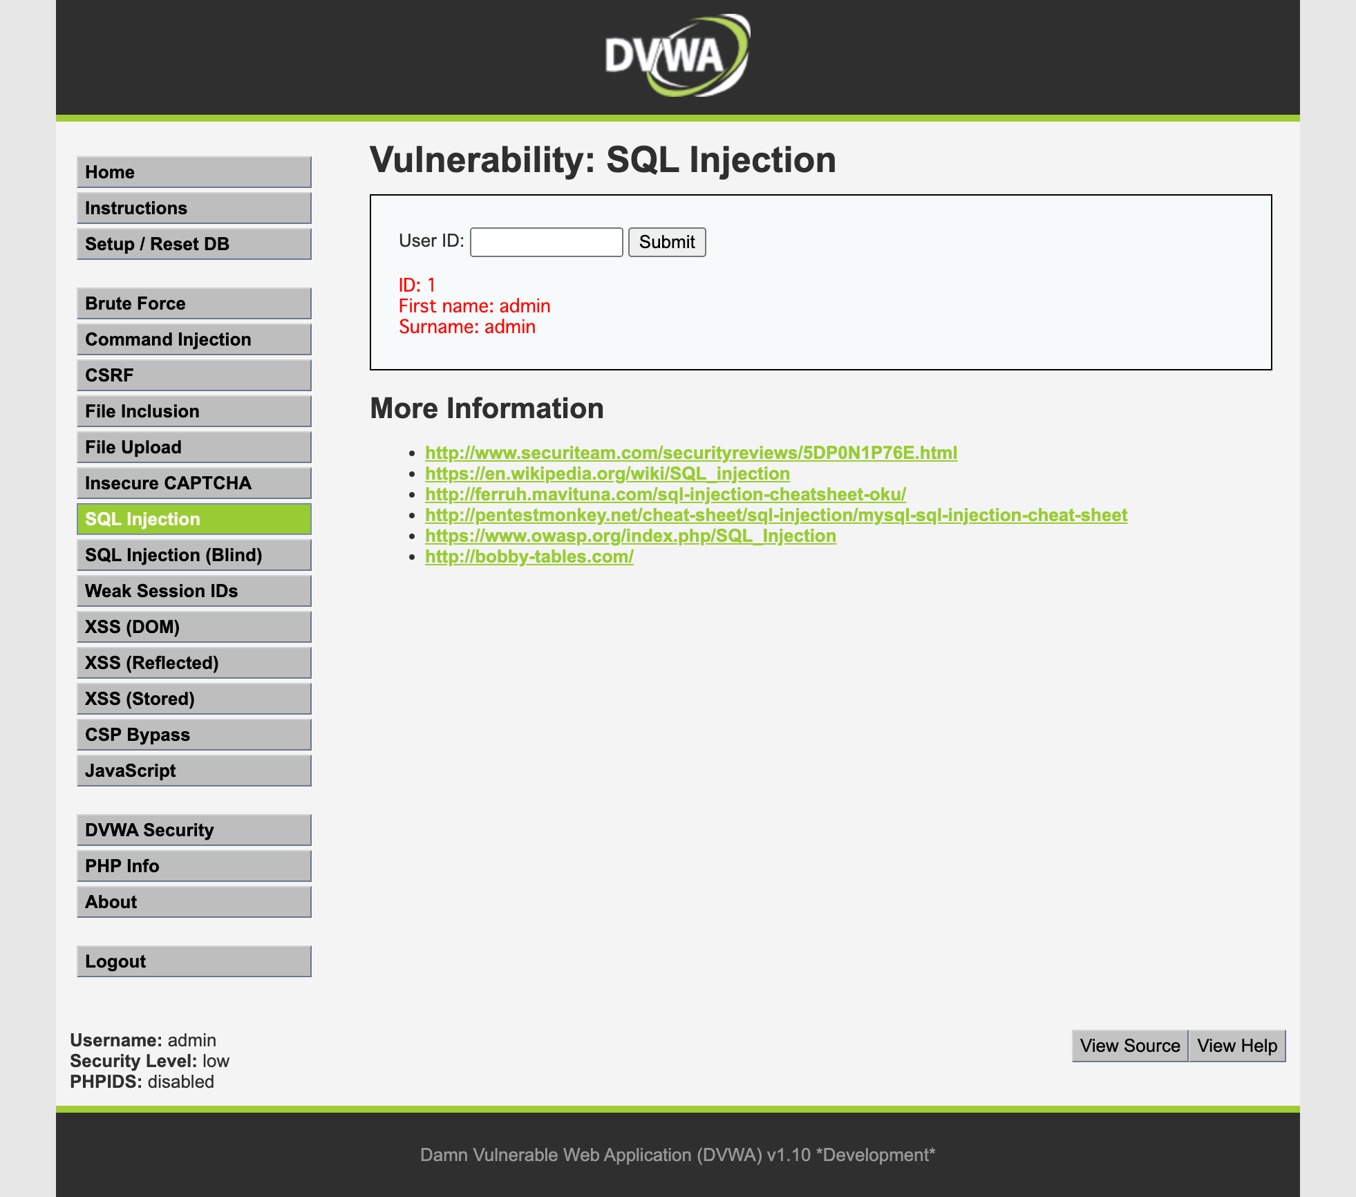The width and height of the screenshot is (1356, 1197).
Task: Open the DVWA Security settings
Action: click(194, 830)
